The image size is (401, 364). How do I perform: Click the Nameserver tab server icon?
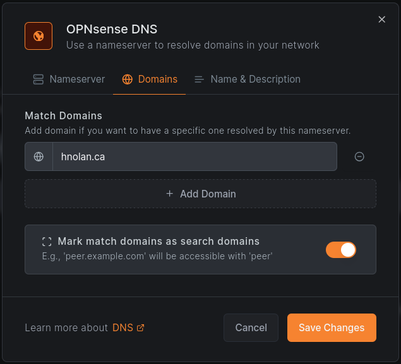point(39,79)
